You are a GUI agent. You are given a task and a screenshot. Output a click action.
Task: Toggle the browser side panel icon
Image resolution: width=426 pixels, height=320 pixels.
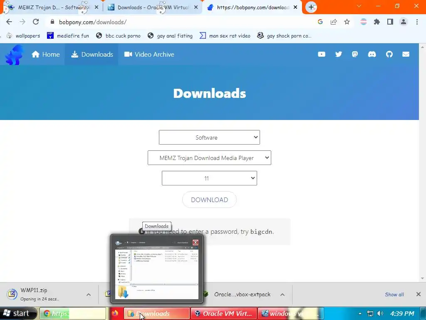point(390,22)
